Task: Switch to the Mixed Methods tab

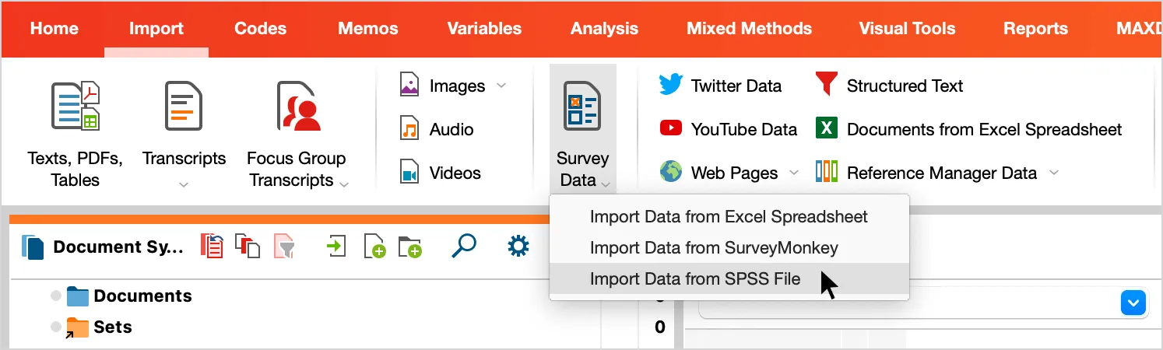Action: (749, 29)
